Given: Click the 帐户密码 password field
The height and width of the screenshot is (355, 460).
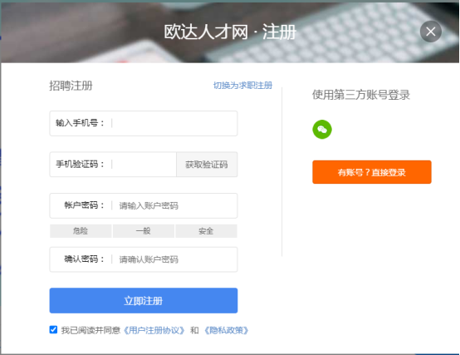Looking at the screenshot, I should (174, 205).
